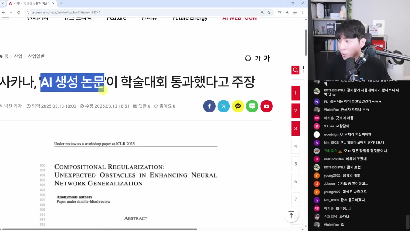Open a new browser tab
This screenshot has width=410, height=231.
point(61,3)
